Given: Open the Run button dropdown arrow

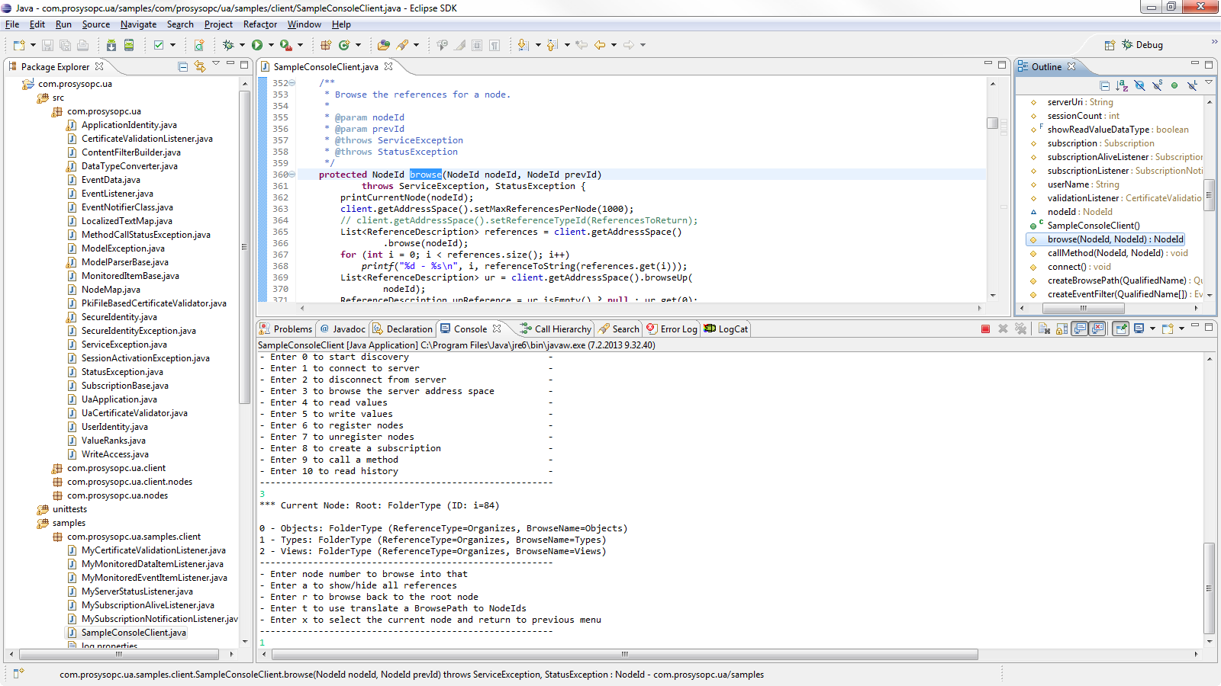Looking at the screenshot, I should point(272,45).
